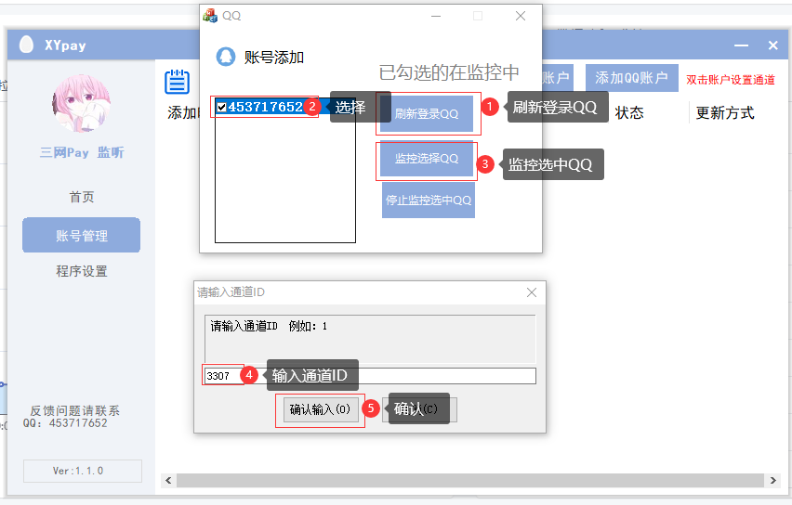Open 程序设置 program settings
The image size is (792, 505).
pos(82,271)
